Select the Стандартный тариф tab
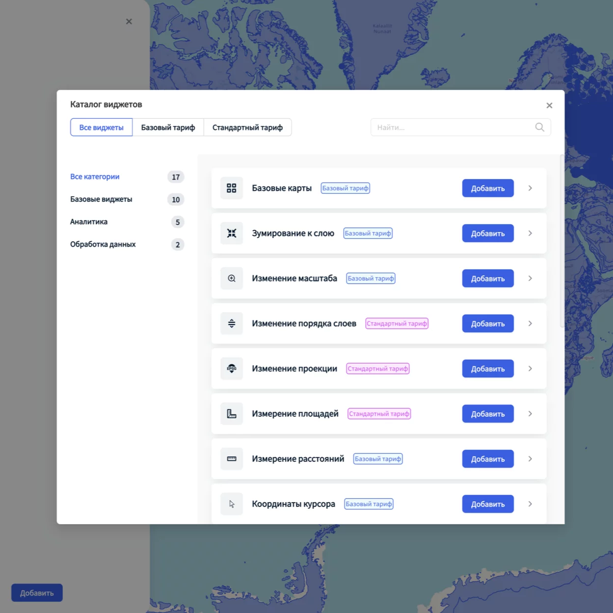 [247, 127]
